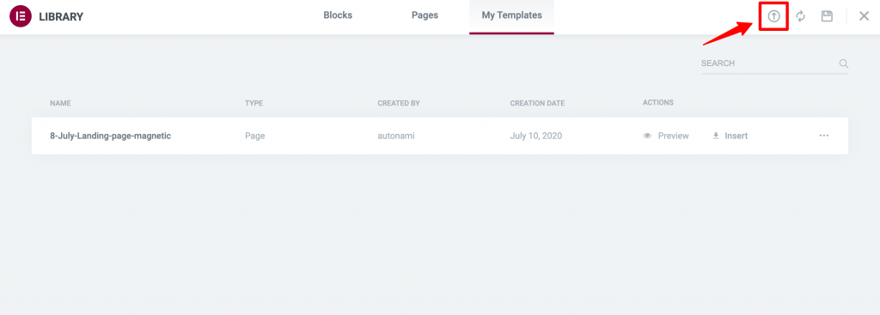Viewport: 880px width, 315px height.
Task: Focus the SEARCH input field
Action: [x=769, y=64]
